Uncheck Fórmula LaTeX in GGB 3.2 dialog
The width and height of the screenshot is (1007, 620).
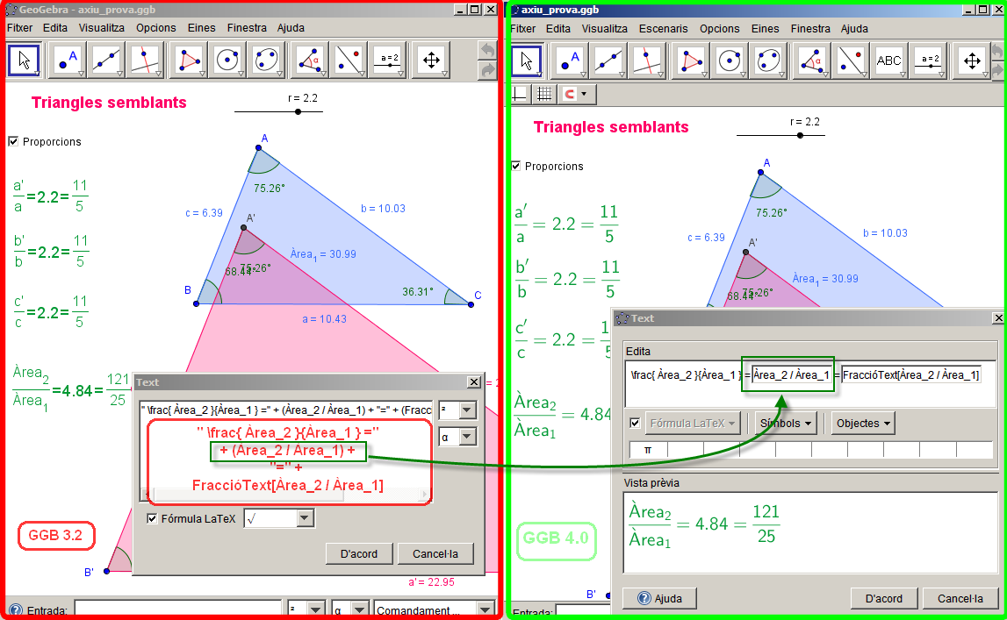click(x=153, y=519)
